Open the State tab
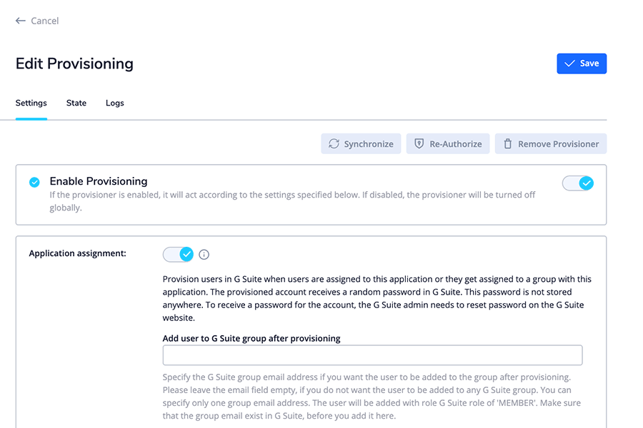This screenshot has height=428, width=643. 76,103
